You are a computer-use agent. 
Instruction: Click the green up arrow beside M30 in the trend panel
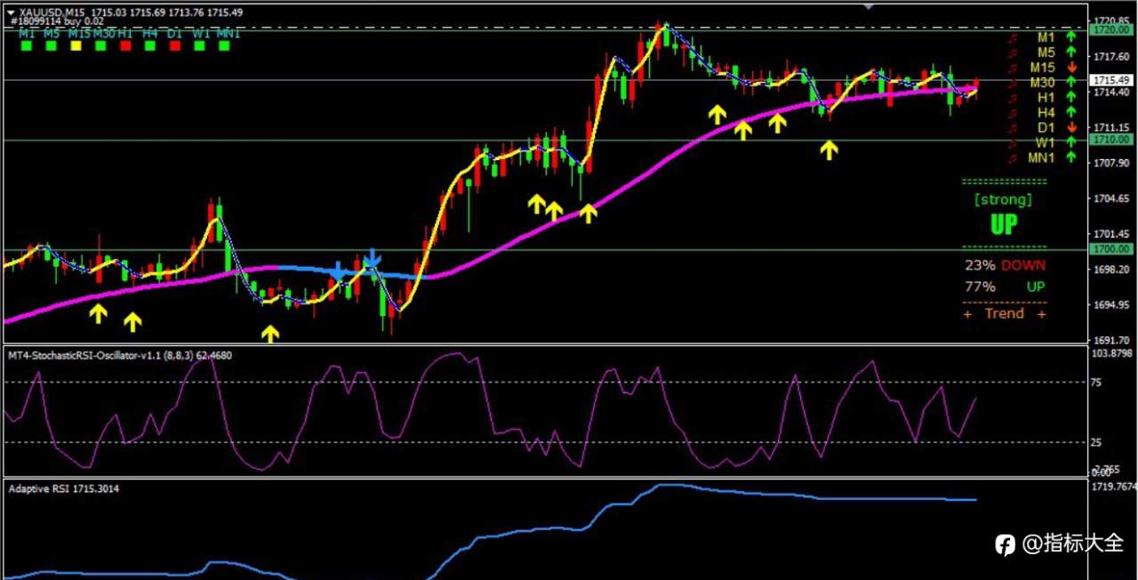pos(1071,83)
